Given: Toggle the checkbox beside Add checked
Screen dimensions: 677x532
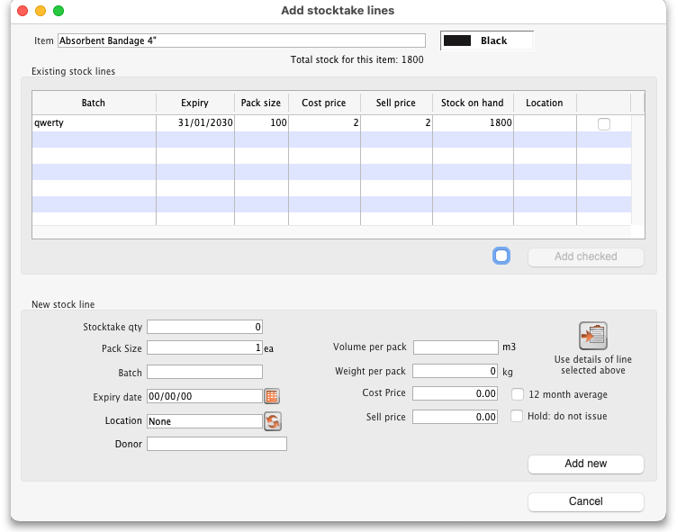Looking at the screenshot, I should tap(501, 256).
